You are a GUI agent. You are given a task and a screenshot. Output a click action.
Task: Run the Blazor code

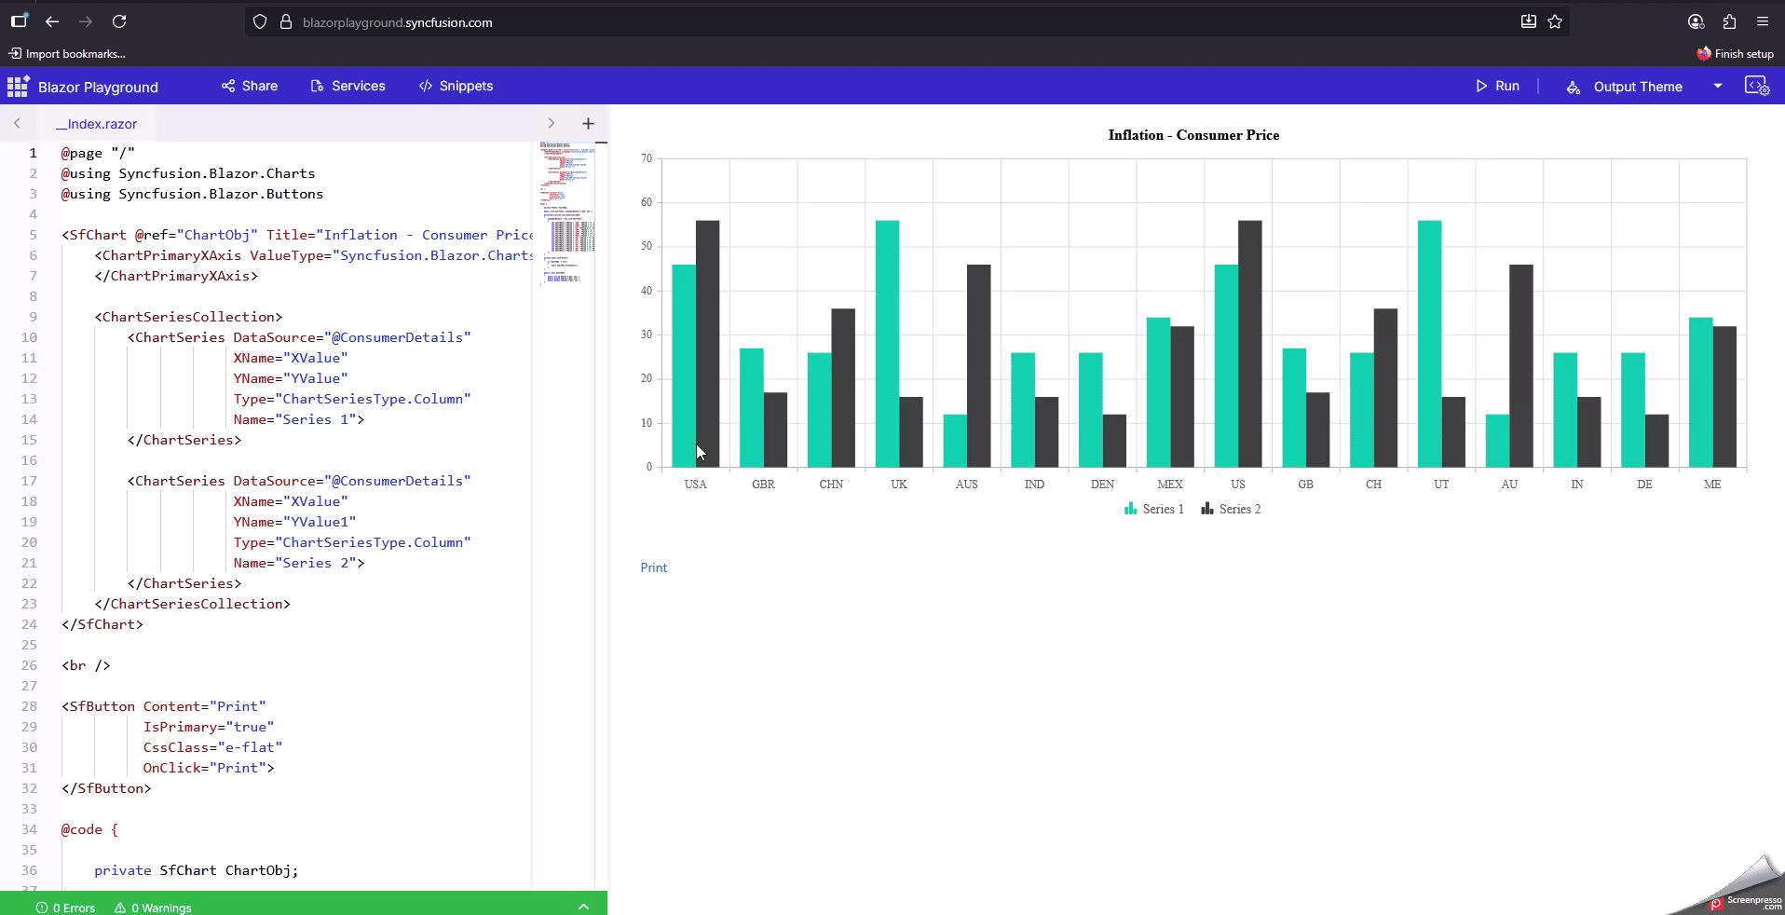1497,86
